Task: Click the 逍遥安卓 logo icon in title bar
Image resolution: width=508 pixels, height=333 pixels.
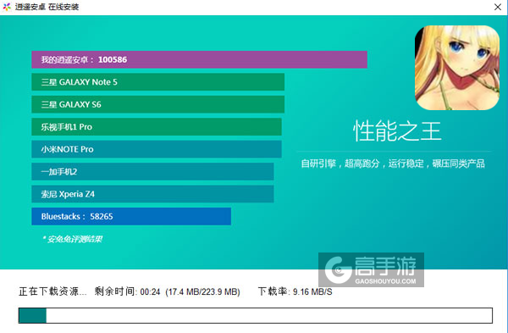Action: tap(7, 7)
